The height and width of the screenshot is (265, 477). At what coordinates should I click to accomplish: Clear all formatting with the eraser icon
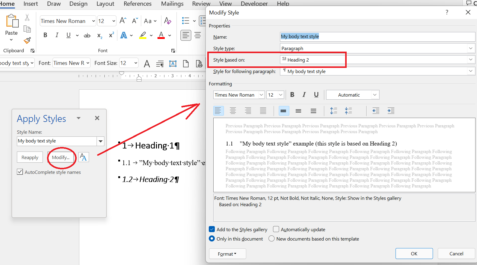coord(167,21)
